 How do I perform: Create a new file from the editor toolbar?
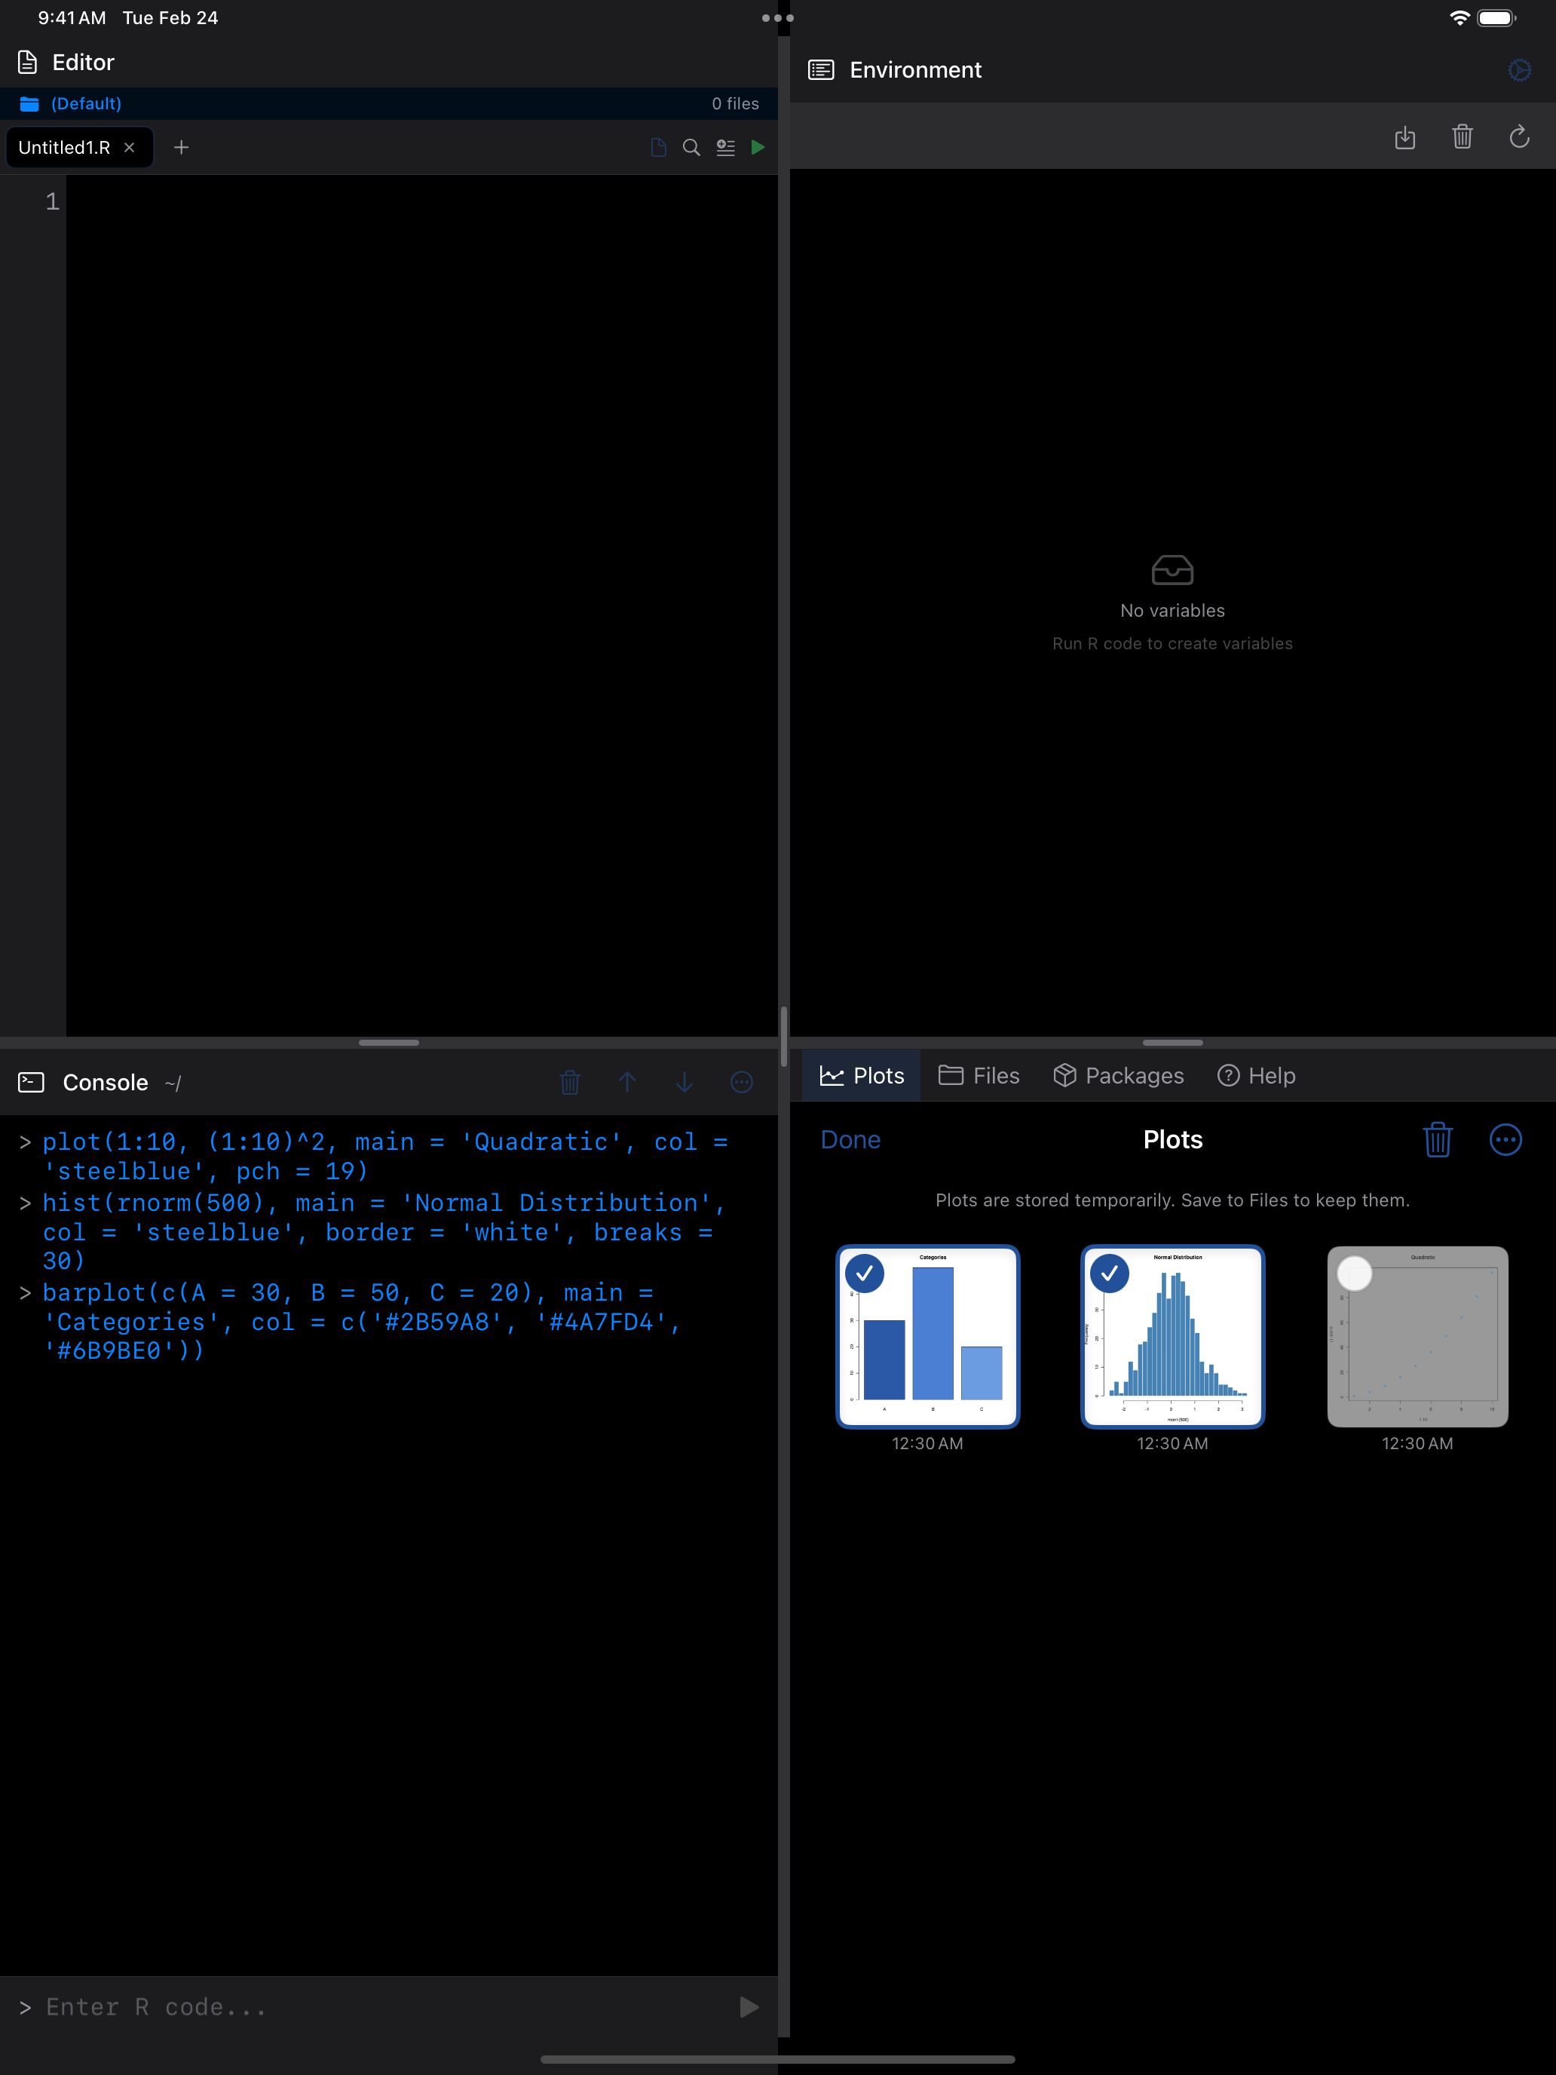tap(657, 147)
